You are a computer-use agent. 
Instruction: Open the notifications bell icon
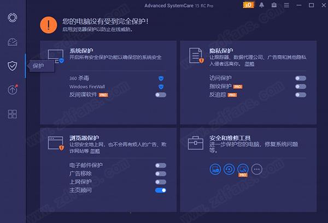pyautogui.click(x=261, y=5)
